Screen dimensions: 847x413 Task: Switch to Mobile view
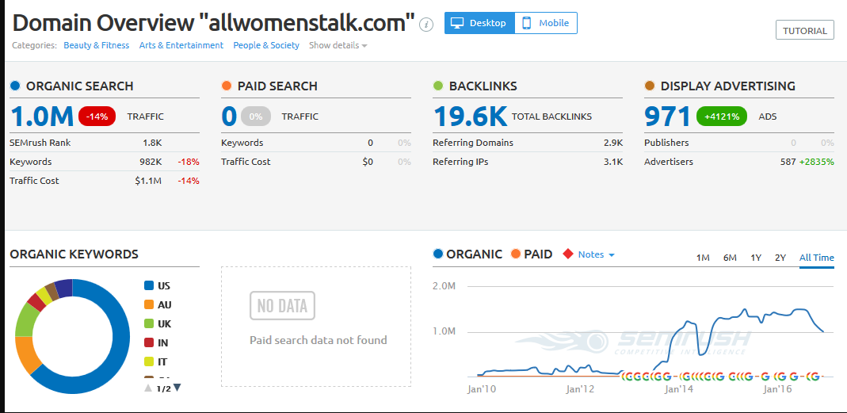click(546, 23)
